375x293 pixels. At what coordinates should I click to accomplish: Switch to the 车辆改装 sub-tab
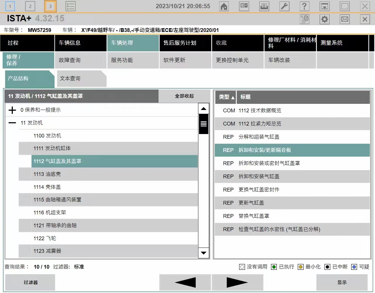[290, 60]
